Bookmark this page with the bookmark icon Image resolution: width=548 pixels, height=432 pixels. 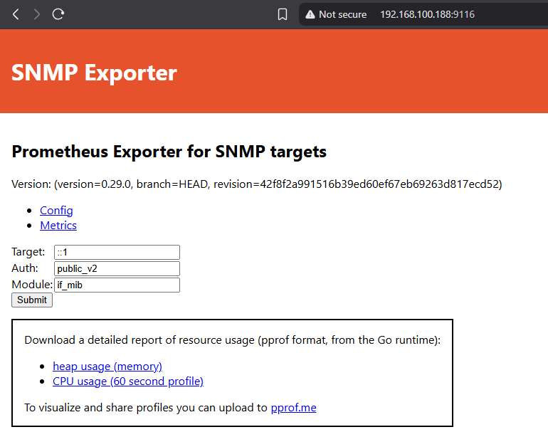283,14
